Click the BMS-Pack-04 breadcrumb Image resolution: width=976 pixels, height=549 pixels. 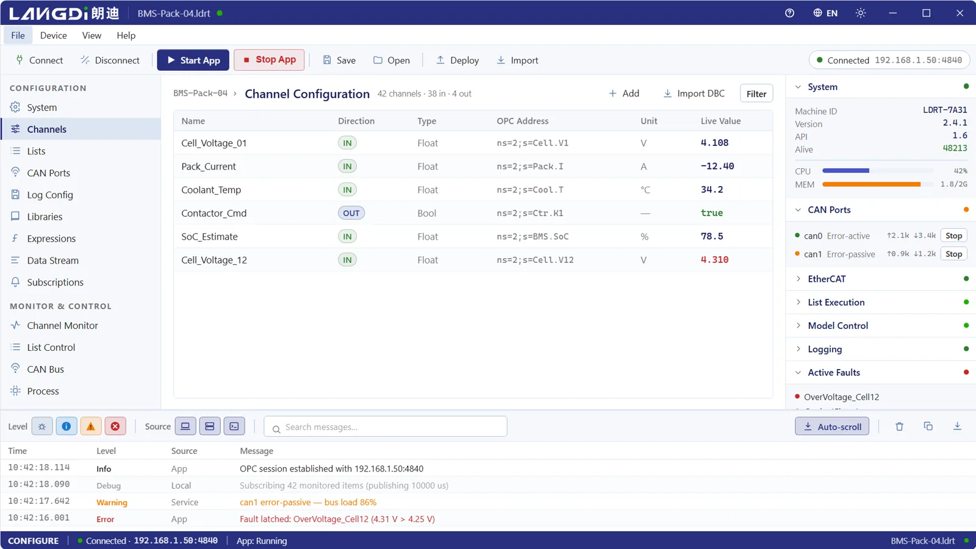click(200, 93)
